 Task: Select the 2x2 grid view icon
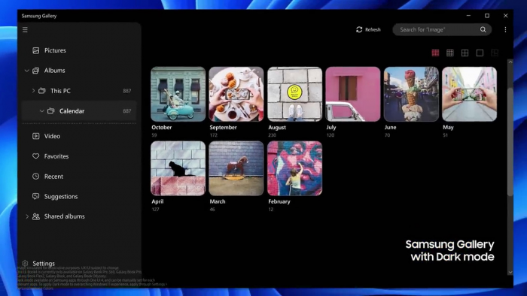(x=465, y=53)
